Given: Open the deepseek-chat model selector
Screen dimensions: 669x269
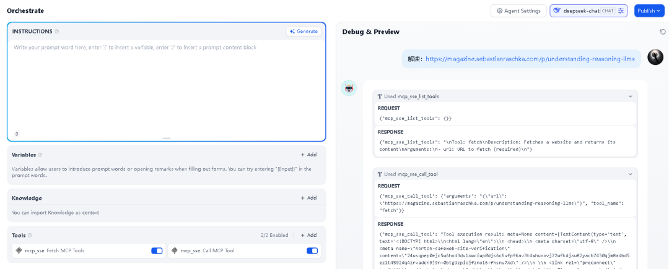Looking at the screenshot, I should [584, 11].
